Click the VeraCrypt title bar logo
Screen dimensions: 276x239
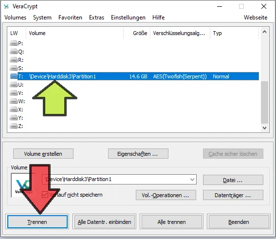pos(6,6)
